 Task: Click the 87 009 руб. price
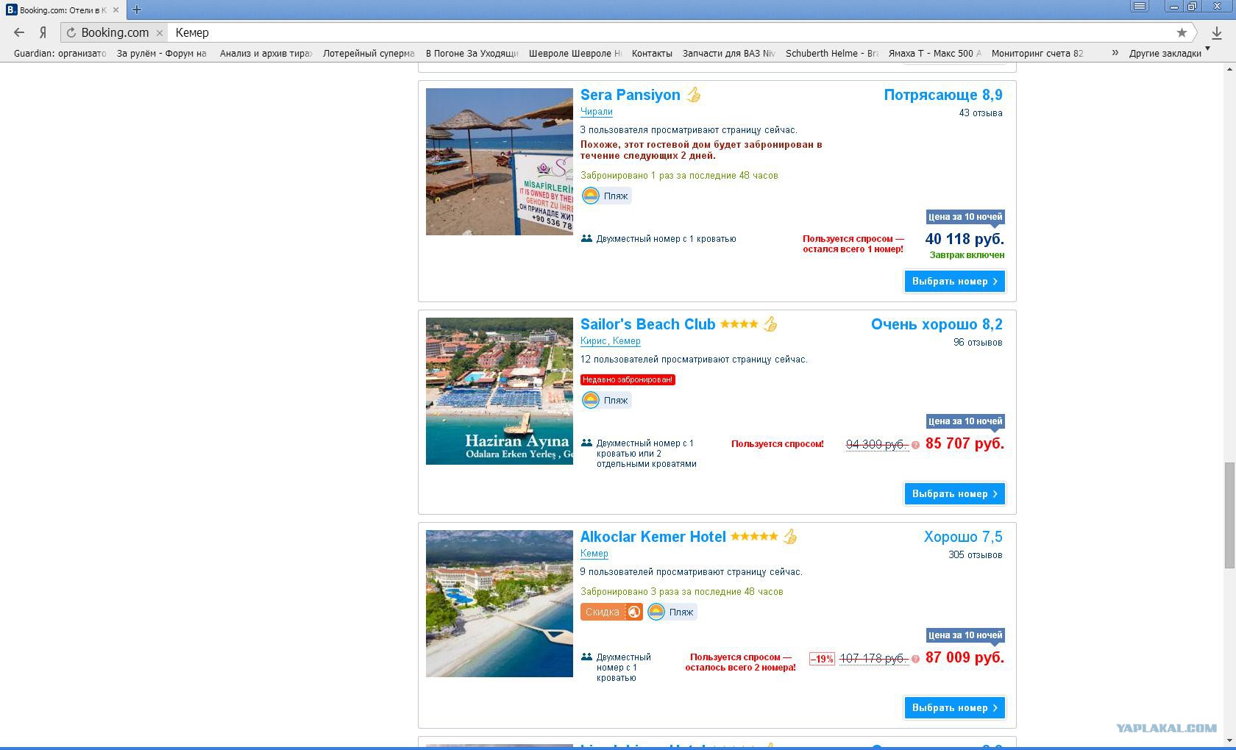point(965,657)
